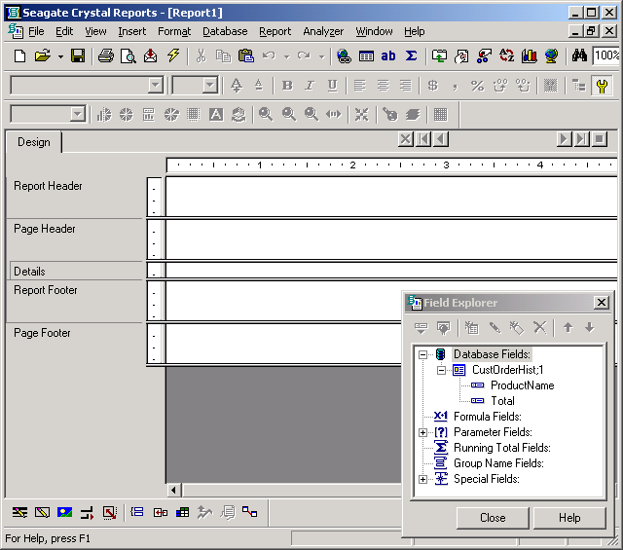This screenshot has width=623, height=550.
Task: Insert chart with the bar chart icon
Action: tap(529, 56)
